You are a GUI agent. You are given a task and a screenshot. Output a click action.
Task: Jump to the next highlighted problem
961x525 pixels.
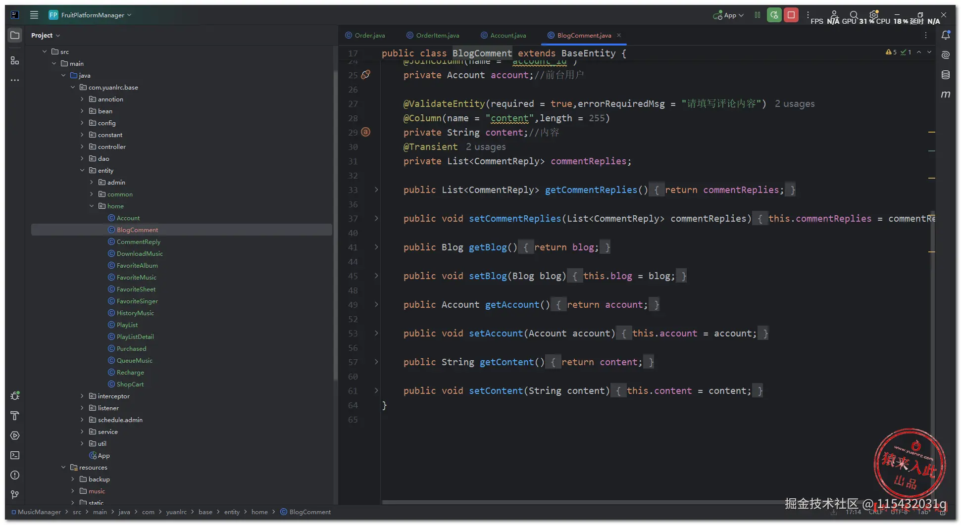coord(929,52)
